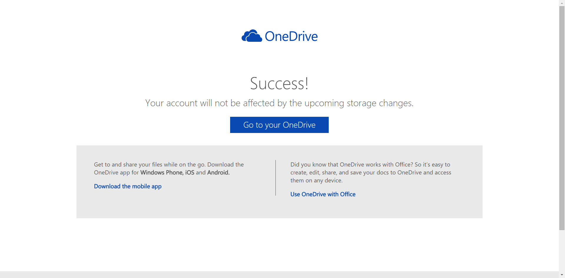Viewport: 565px width, 278px height.
Task: Click the Success! heading
Action: coord(279,83)
